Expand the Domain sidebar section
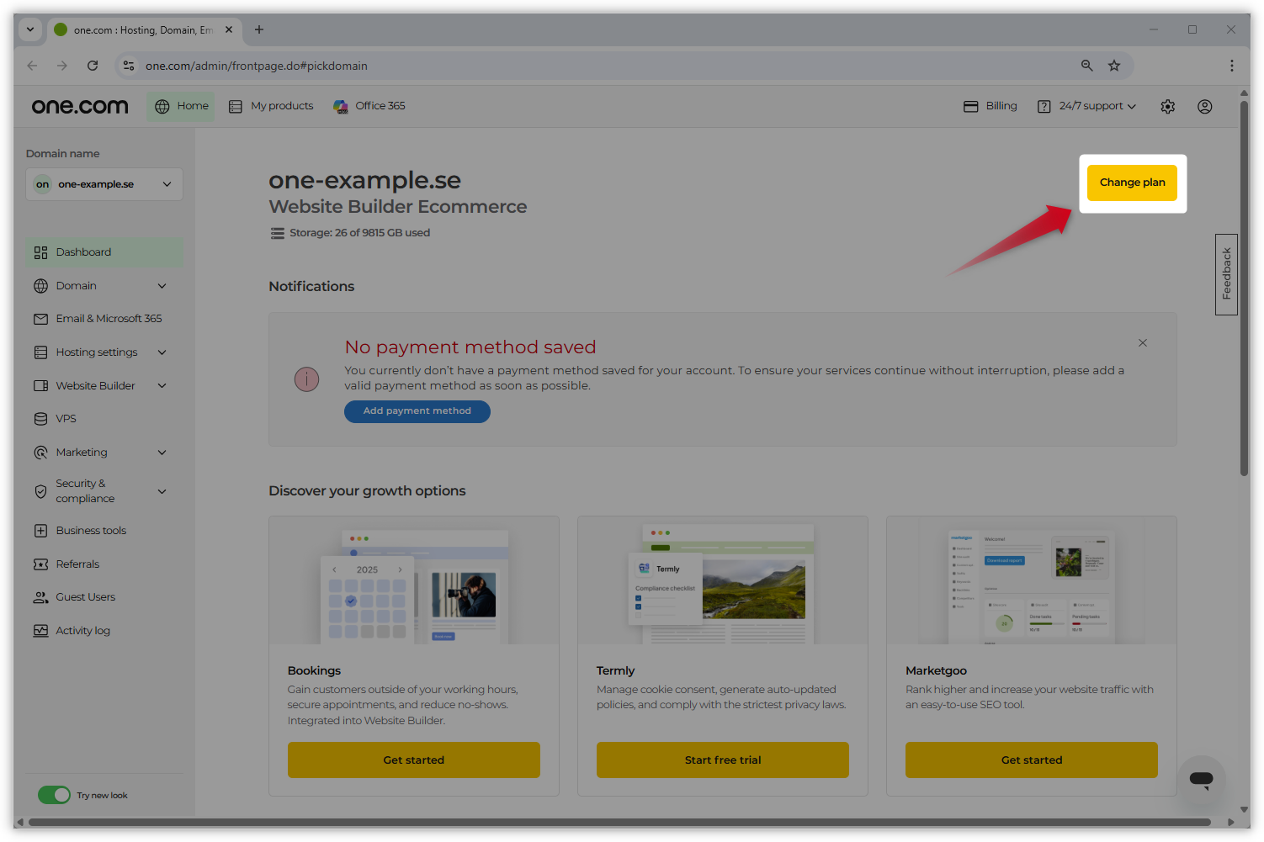The width and height of the screenshot is (1264, 842). (162, 286)
